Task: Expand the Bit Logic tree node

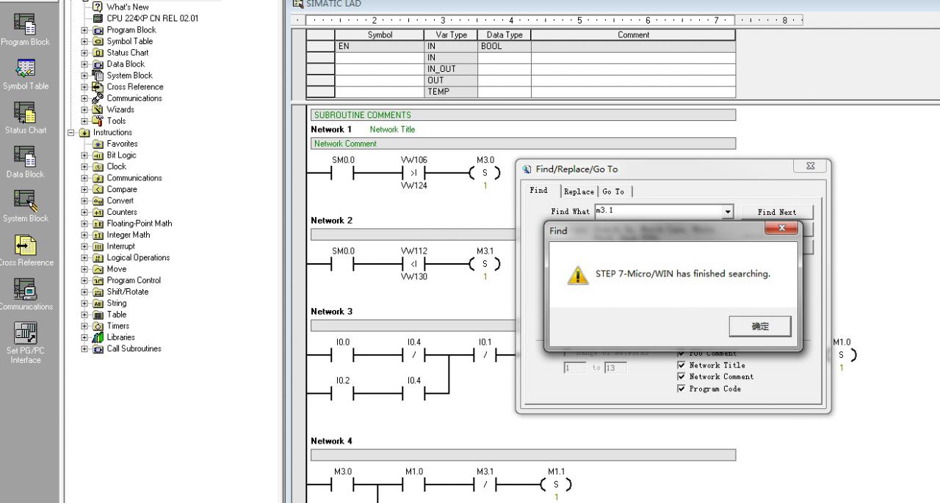Action: pyautogui.click(x=84, y=155)
